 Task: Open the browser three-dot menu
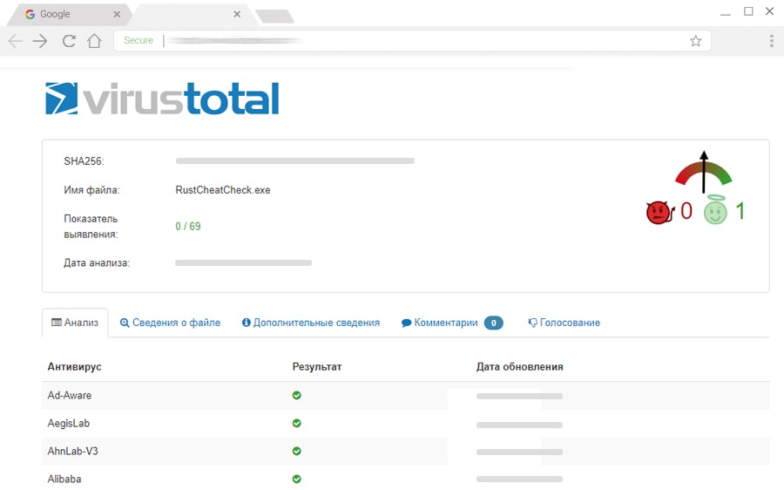pyautogui.click(x=772, y=41)
